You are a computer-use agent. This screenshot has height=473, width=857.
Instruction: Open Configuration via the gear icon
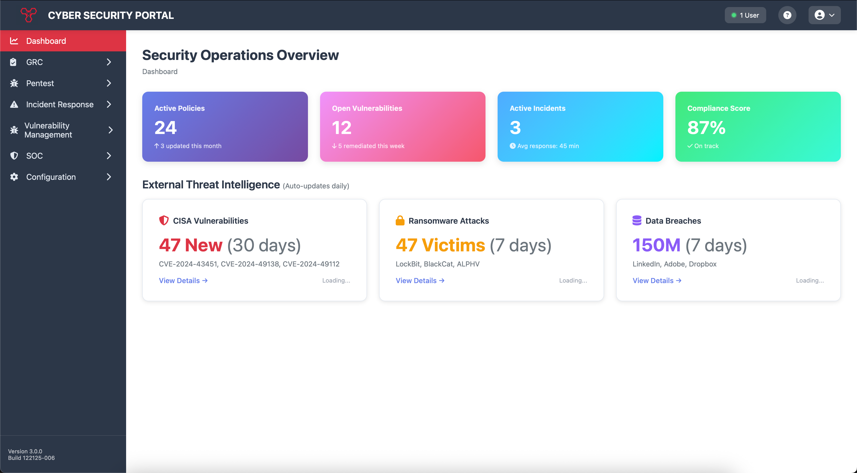[x=14, y=177]
